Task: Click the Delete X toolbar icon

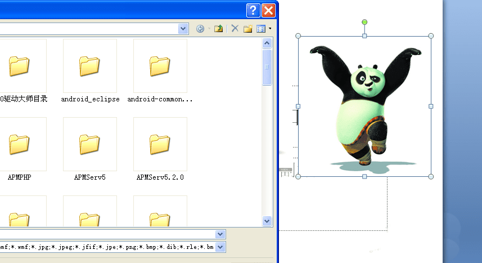Action: click(x=235, y=28)
